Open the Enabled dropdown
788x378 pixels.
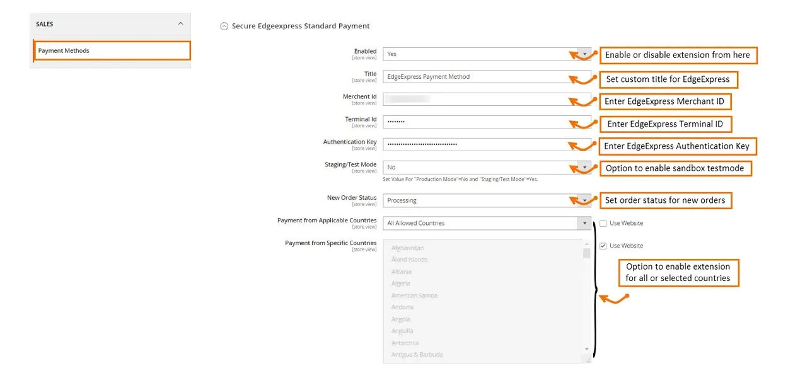coord(487,54)
